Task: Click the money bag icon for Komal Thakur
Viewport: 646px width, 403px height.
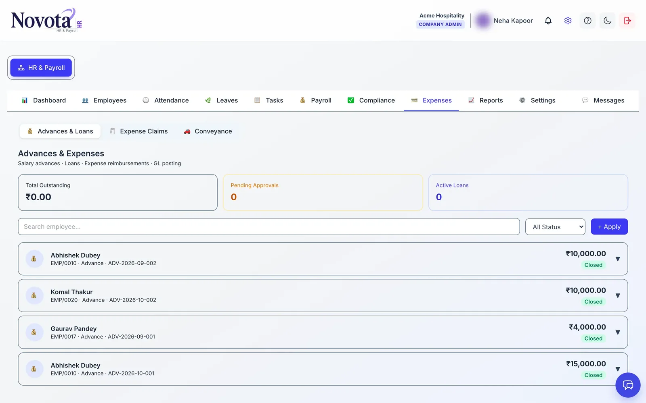Action: [x=34, y=295]
